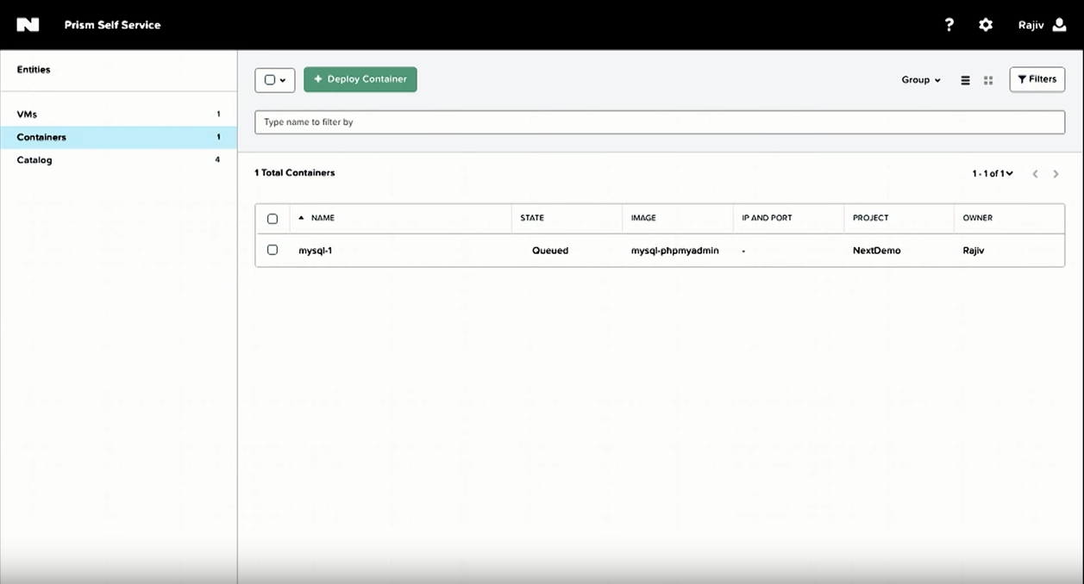The width and height of the screenshot is (1084, 584).
Task: Switch to grid tile view icon
Action: (988, 80)
